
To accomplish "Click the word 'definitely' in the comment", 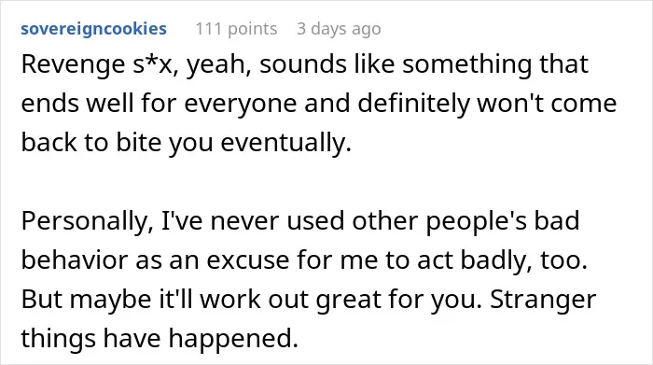I will 413,104.
